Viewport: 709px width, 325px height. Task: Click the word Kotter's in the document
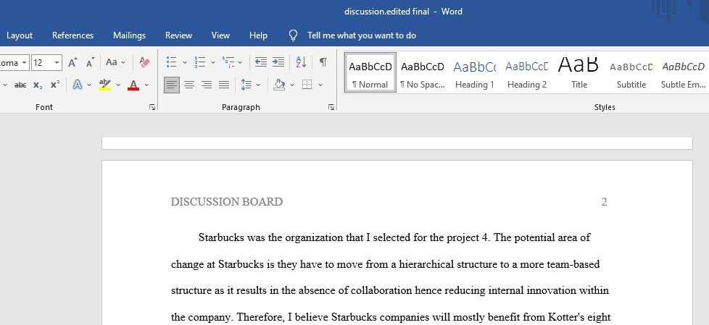click(x=565, y=317)
